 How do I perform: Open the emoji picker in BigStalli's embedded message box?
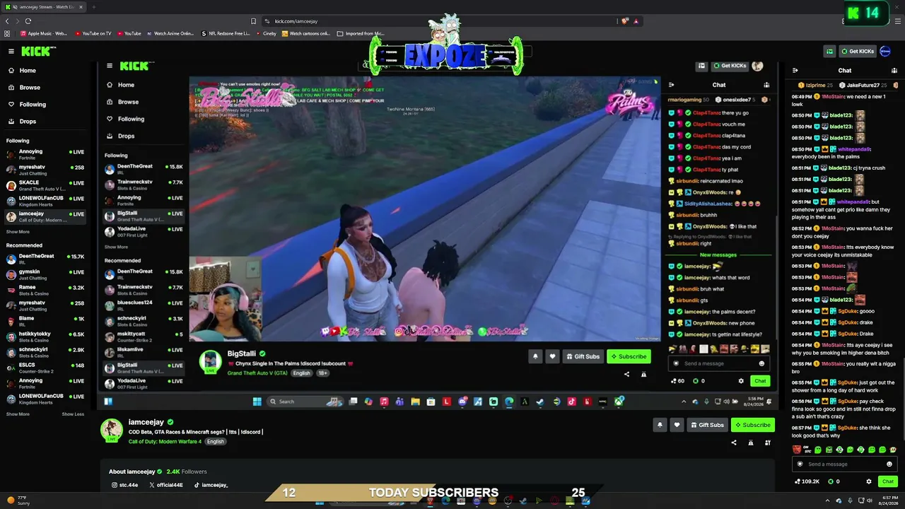pyautogui.click(x=761, y=363)
